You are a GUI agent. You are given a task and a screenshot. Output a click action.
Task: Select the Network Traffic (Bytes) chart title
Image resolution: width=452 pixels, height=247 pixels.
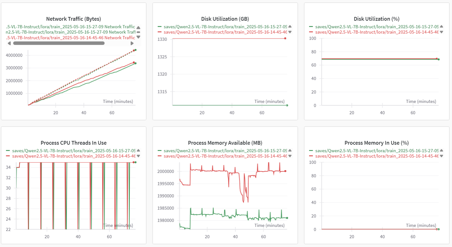(74, 19)
